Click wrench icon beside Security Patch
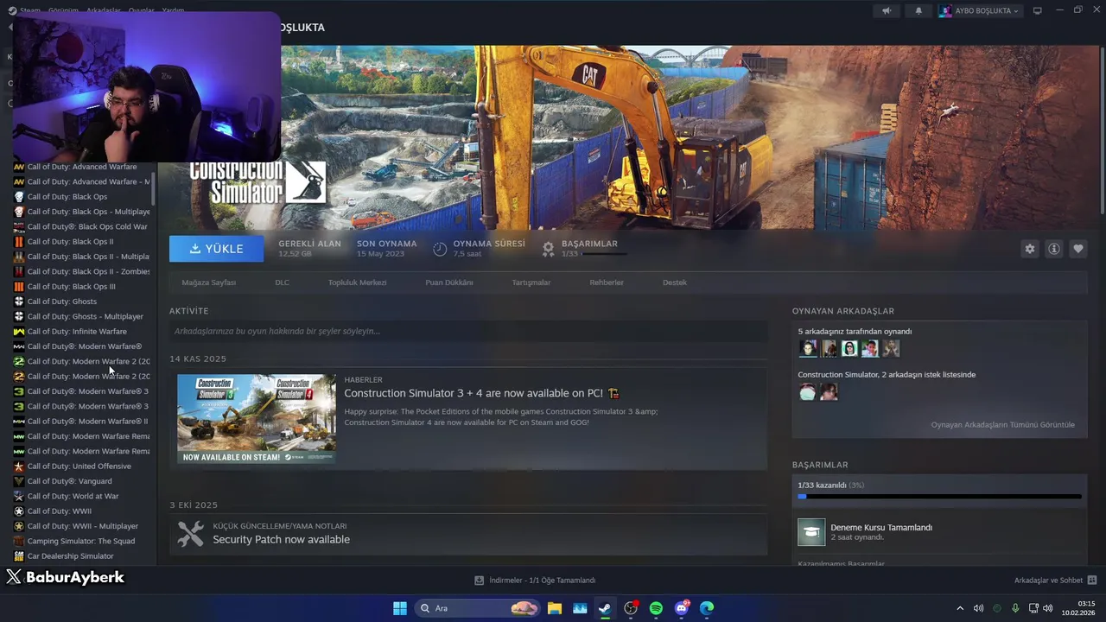Image resolution: width=1106 pixels, height=622 pixels. [190, 534]
